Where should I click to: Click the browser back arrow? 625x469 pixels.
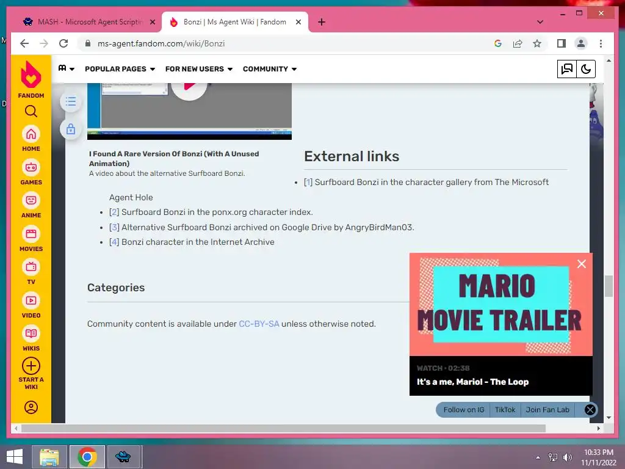point(24,43)
